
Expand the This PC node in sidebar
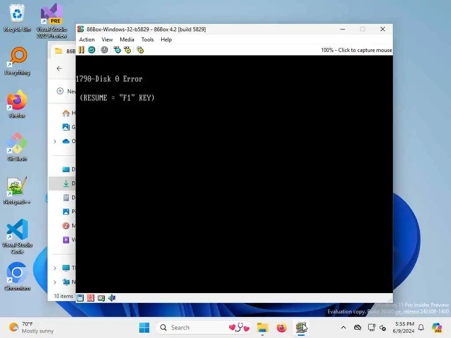(55, 268)
